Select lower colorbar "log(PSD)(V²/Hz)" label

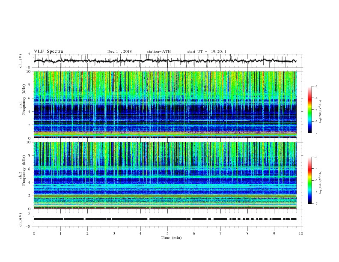tap(321, 183)
